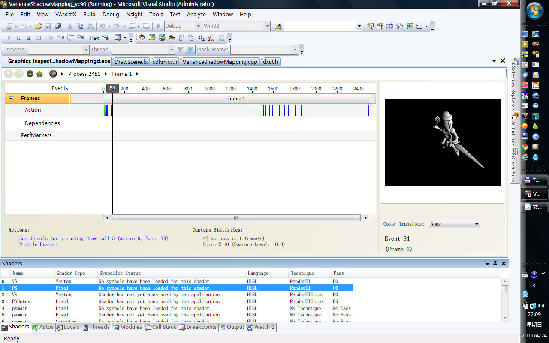Select the psmain shader row number 4
Screen dimensions: 549x343
click(x=176, y=308)
